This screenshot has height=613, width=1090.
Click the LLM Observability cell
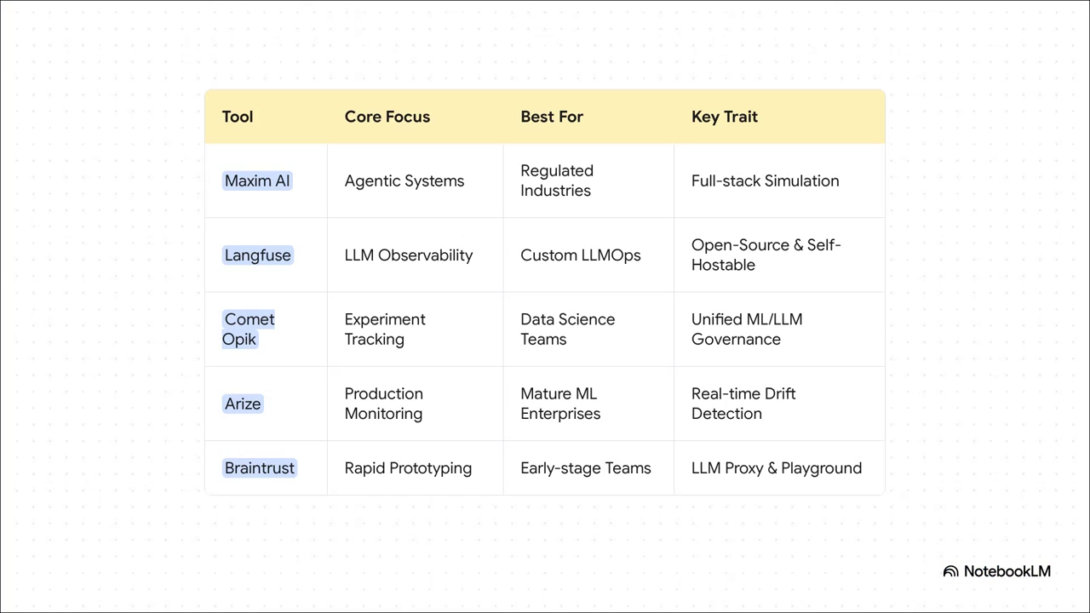[408, 255]
